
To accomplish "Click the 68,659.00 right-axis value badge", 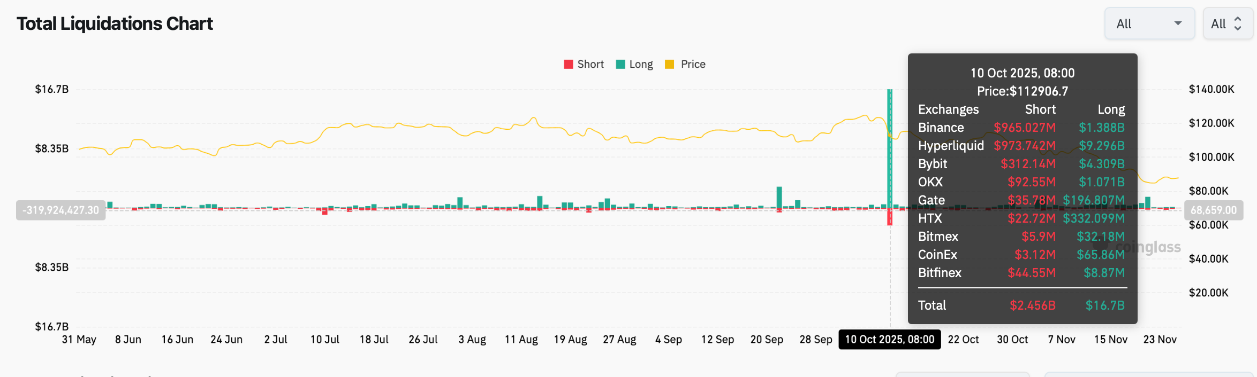I will coord(1214,210).
